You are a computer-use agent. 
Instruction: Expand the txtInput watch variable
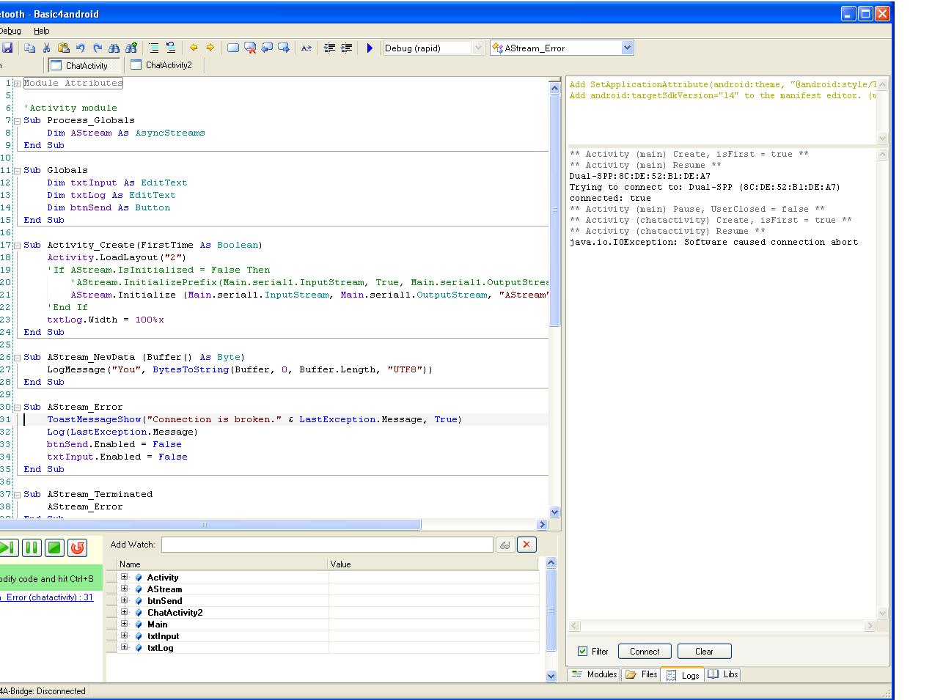(124, 635)
